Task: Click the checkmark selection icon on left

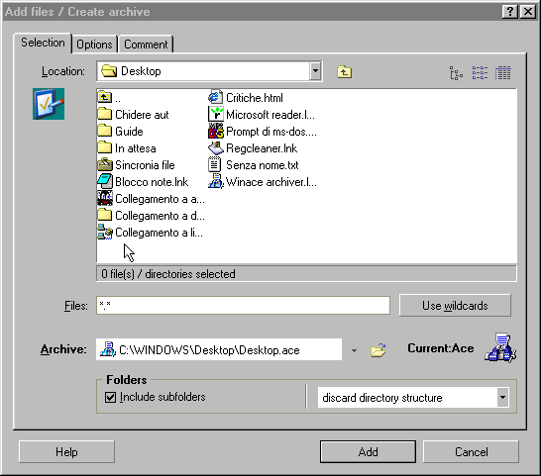Action: (49, 104)
